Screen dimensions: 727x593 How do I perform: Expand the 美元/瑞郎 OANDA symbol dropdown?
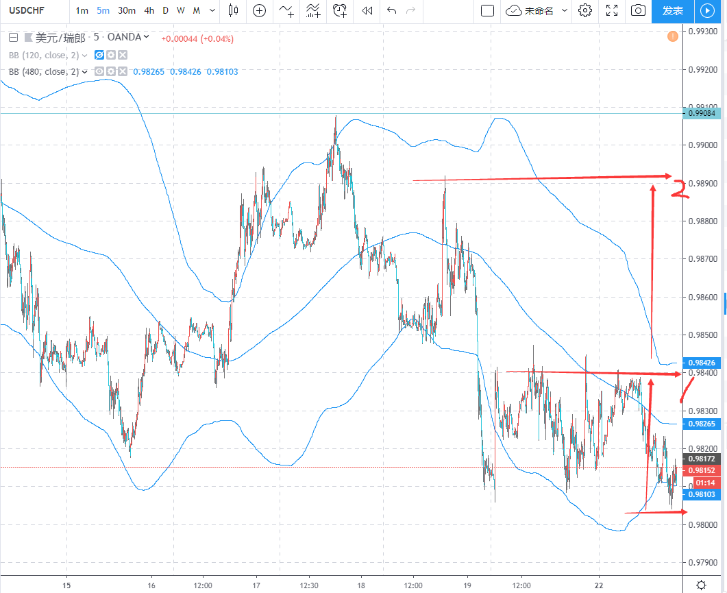147,36
